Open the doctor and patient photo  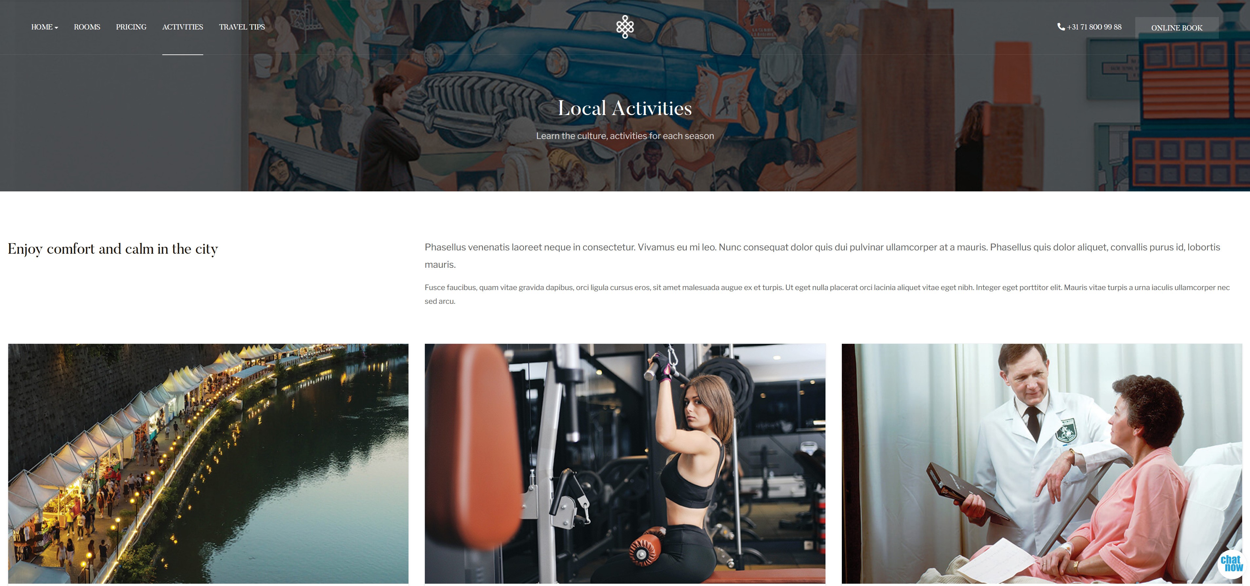[1042, 463]
